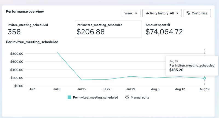This screenshot has width=219, height=118.
Task: Expand Activity history: All dropdown
Action: (x=162, y=13)
